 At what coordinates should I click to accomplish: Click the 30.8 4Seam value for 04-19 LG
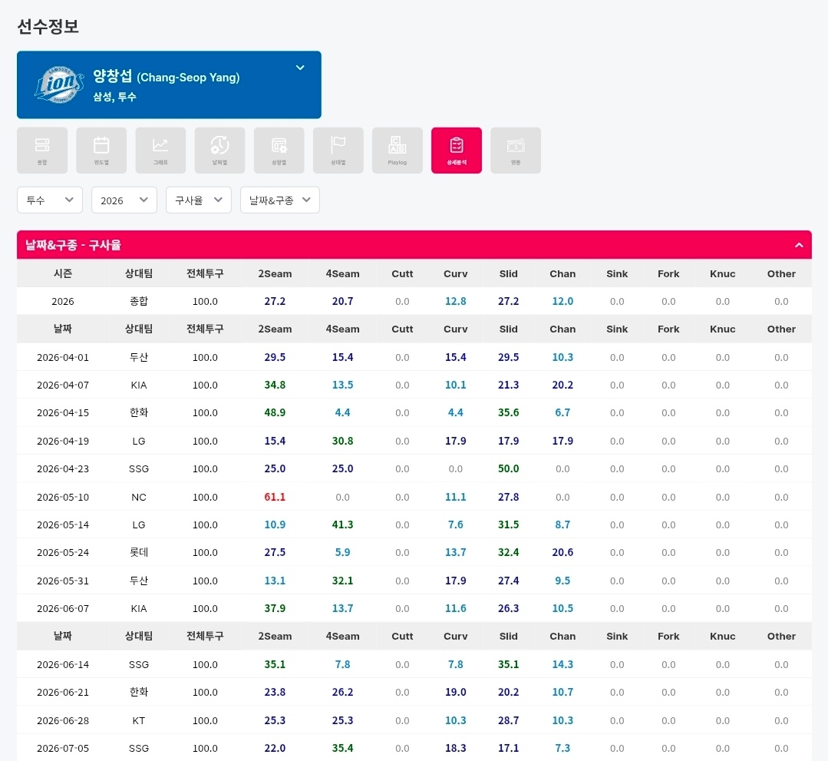[x=343, y=442]
